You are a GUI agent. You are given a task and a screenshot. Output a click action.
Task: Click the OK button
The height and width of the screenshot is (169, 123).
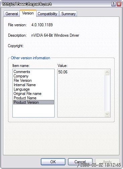53,162
